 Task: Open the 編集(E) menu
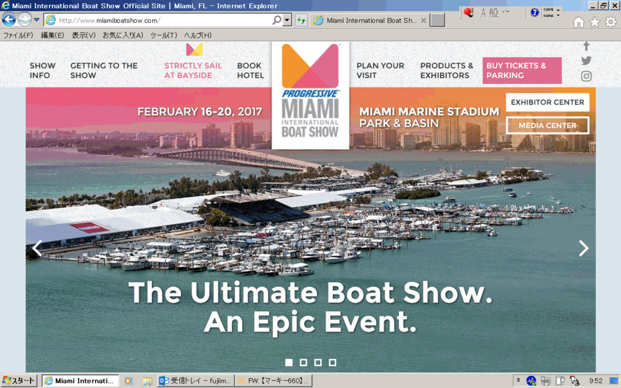coord(52,35)
